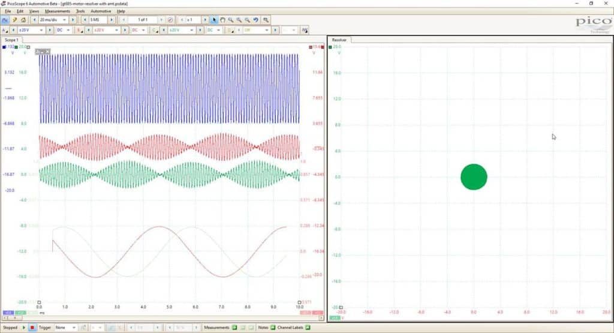614x333 pixels.
Task: Open Channel B DC coupling dropdown
Action: click(x=139, y=30)
